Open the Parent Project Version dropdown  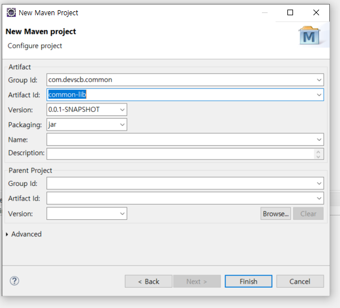click(x=122, y=214)
